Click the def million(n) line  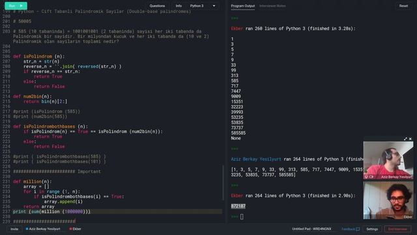click(33, 181)
